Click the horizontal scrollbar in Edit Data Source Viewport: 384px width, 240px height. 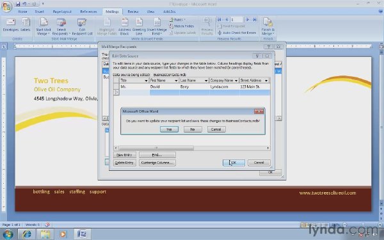coord(192,148)
